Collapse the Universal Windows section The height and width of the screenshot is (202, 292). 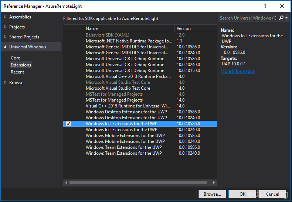[x=5, y=47]
